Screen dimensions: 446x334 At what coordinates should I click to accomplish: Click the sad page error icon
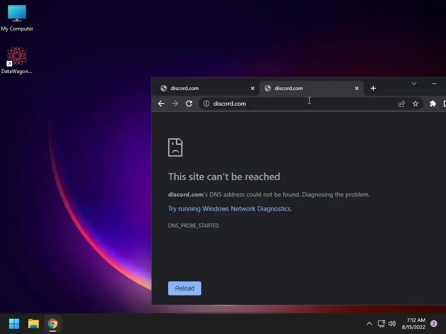175,147
